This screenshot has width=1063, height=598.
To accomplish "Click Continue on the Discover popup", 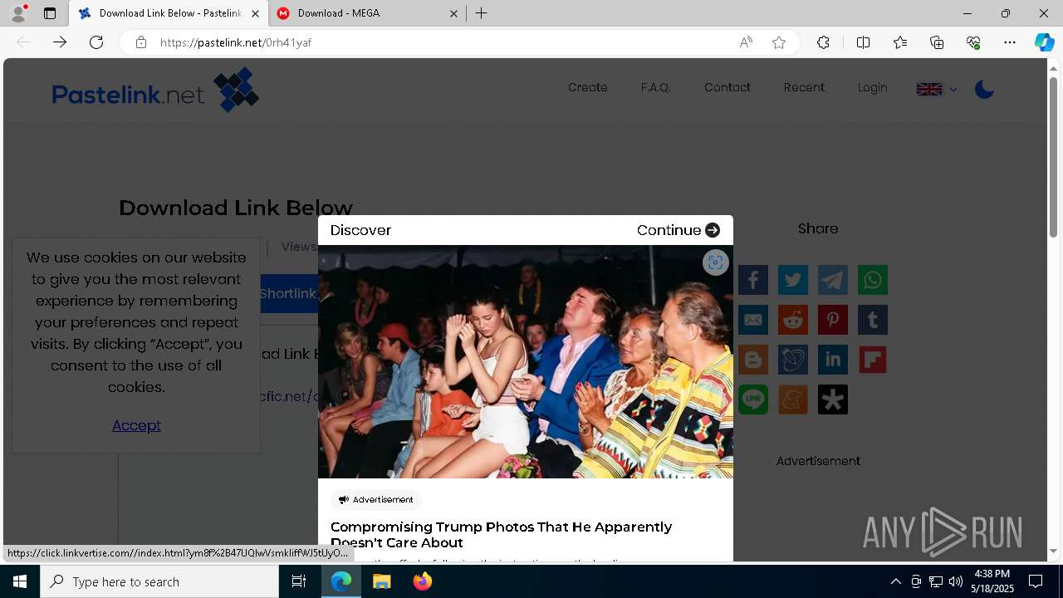I will coord(678,230).
